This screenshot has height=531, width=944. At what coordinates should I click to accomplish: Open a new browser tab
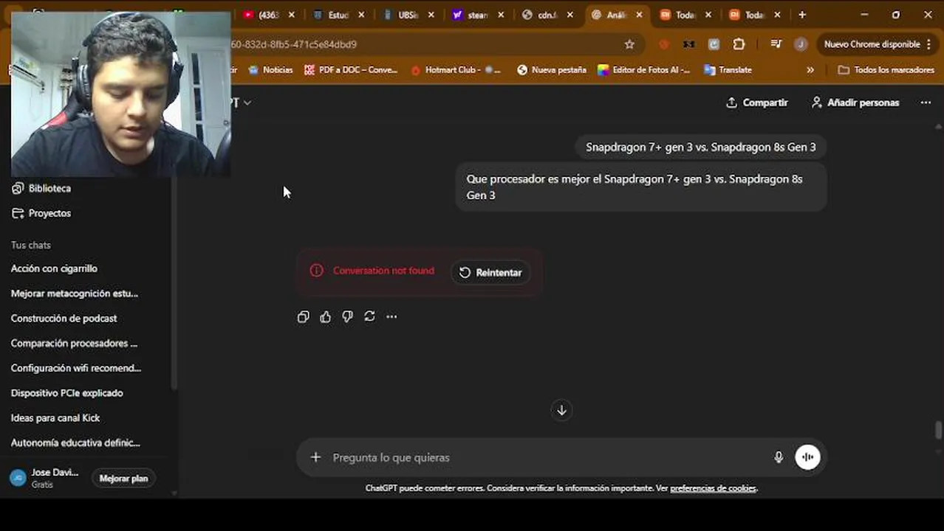(802, 15)
